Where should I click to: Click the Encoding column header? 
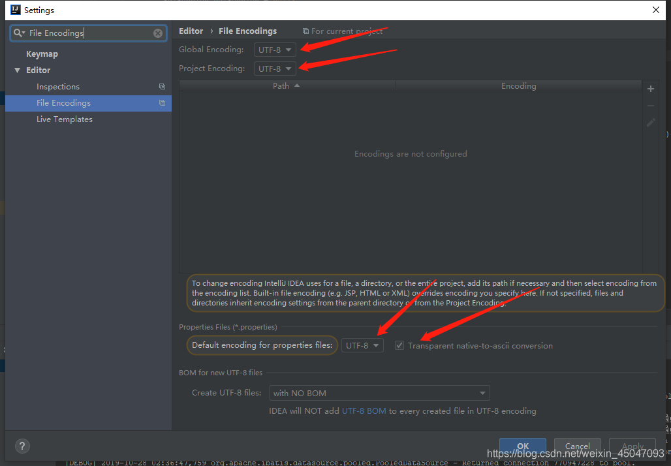(x=518, y=86)
